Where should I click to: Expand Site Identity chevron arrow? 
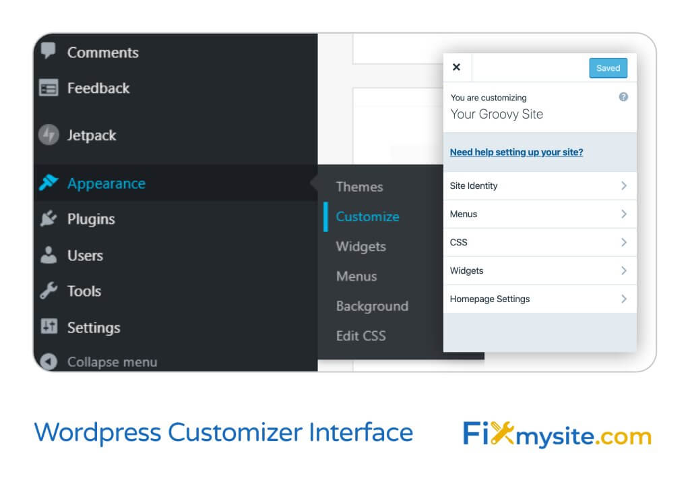623,185
